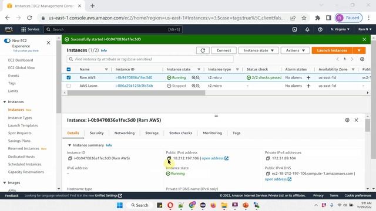This screenshot has height=211, width=376.
Task: Share this page from address bar
Action: click(293, 18)
